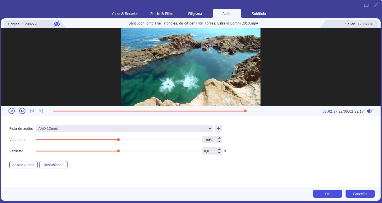Screen dimensions: 382x203
Task: Increase Retrasar delay with up arrow
Action: click(219, 150)
